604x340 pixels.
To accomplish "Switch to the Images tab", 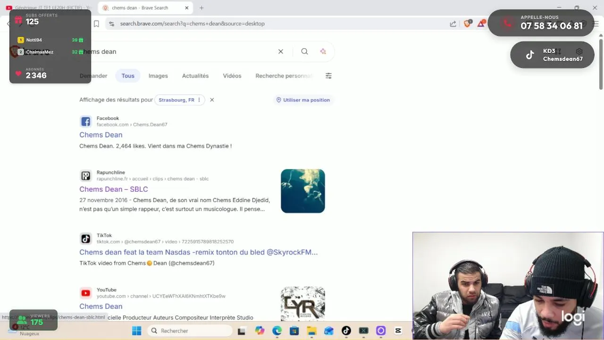I will click(x=158, y=76).
